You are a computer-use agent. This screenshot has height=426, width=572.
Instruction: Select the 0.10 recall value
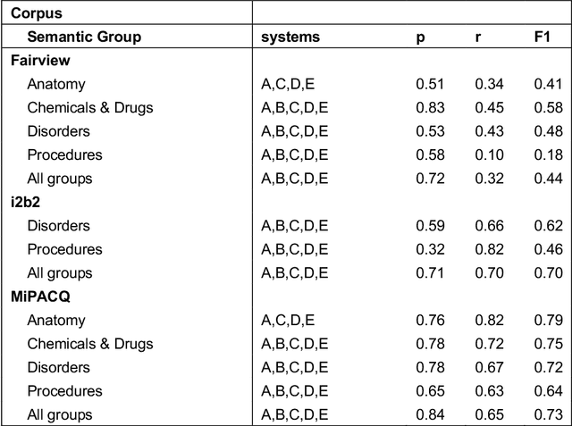[490, 155]
